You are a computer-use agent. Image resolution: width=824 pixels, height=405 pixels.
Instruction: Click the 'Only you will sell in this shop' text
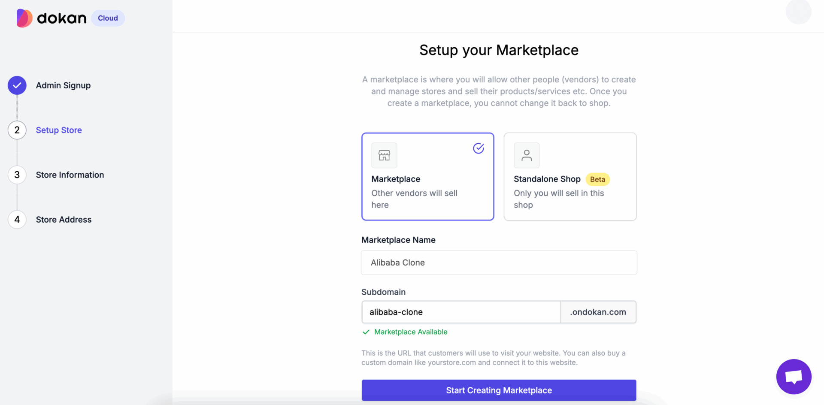pyautogui.click(x=559, y=199)
